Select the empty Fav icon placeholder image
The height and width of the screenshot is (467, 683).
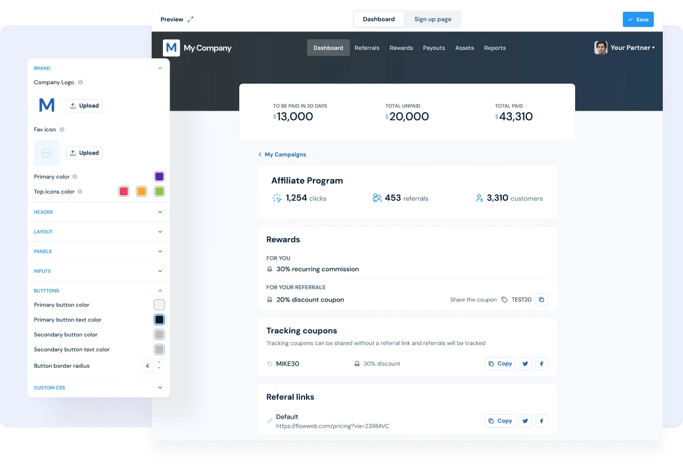[x=47, y=153]
